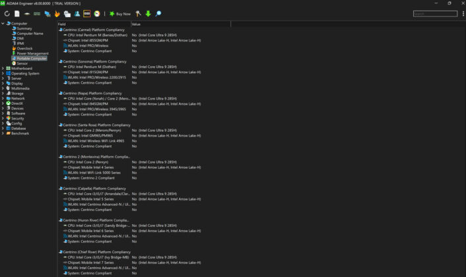Expand the Network node arrow
This screenshot has height=277, width=466.
point(3,98)
